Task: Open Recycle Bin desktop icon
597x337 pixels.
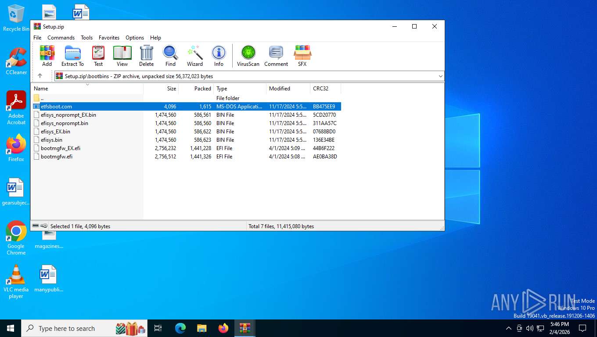Action: tap(16, 18)
